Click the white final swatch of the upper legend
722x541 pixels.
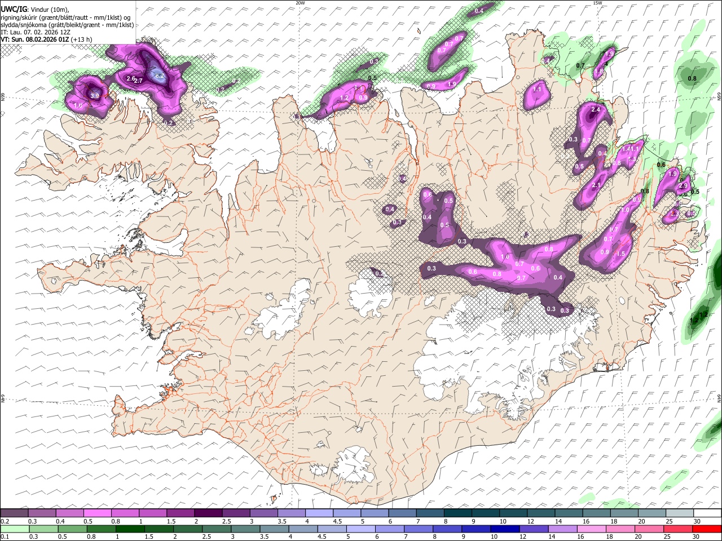[707, 513]
